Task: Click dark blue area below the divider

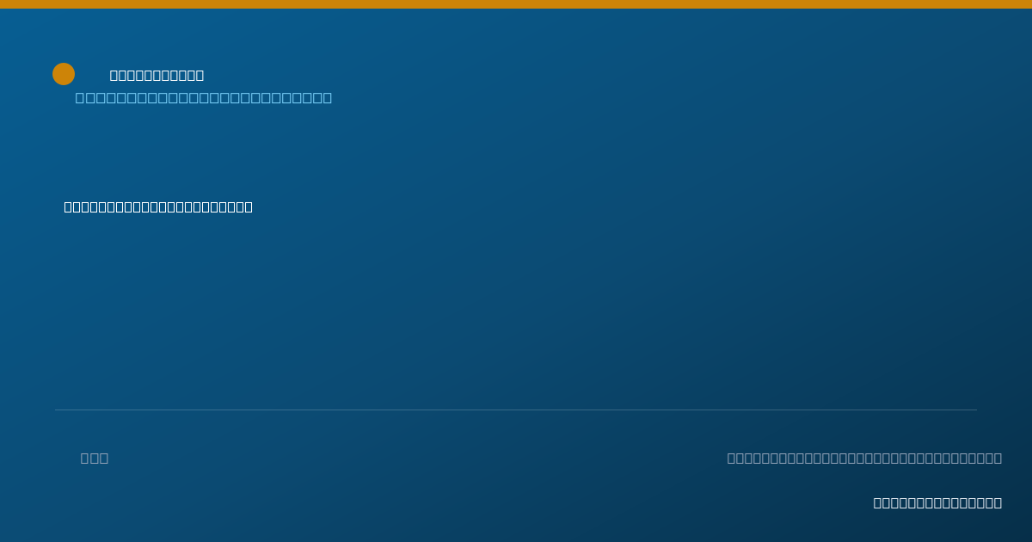Action: 430,482
